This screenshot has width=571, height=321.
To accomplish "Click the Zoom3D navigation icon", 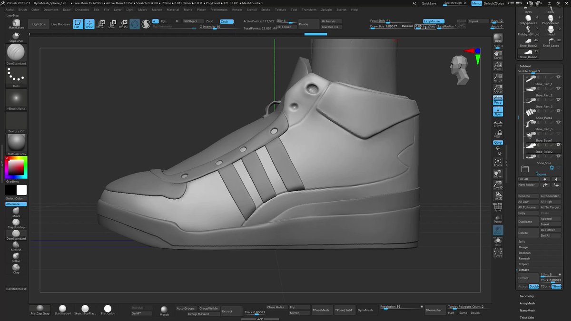I will [498, 185].
